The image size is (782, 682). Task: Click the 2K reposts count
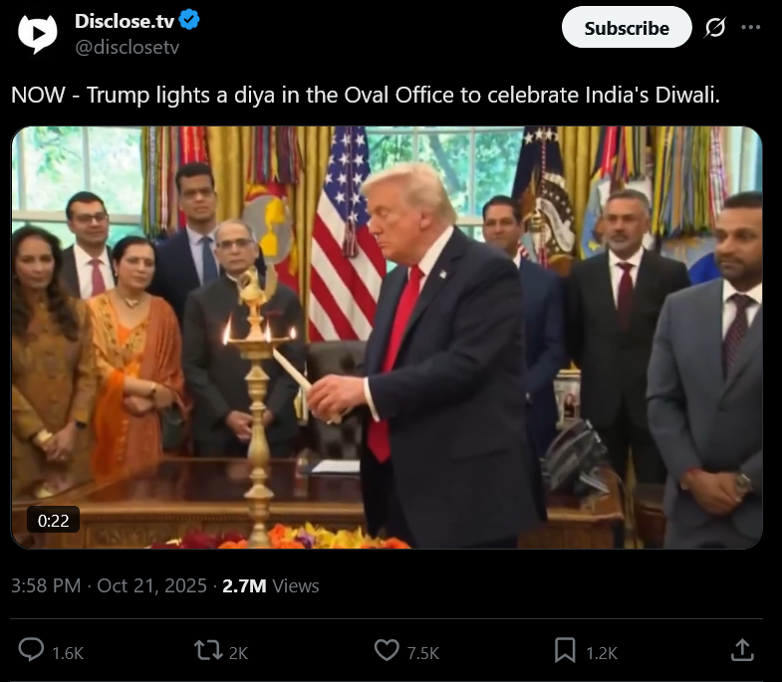(x=238, y=653)
